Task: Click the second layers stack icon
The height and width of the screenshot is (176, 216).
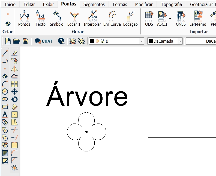Action: (x=82, y=41)
